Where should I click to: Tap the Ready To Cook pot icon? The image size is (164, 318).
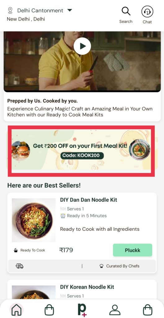pos(16,250)
